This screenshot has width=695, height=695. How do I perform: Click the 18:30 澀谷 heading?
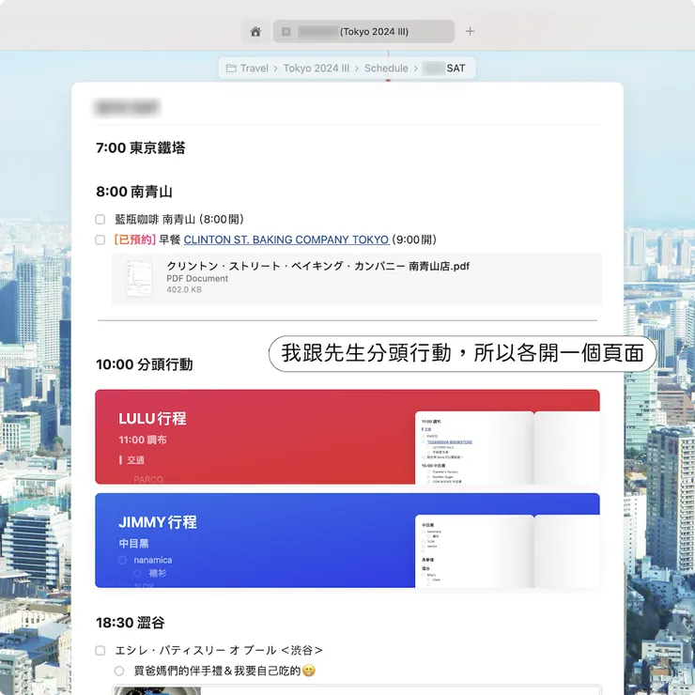coord(131,623)
